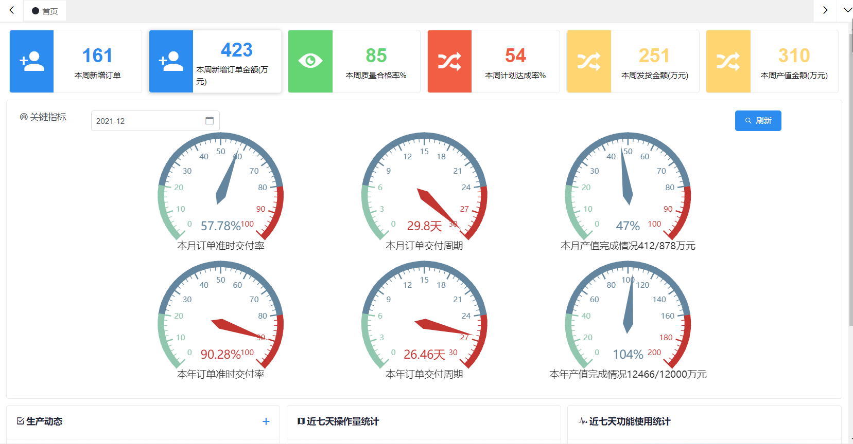This screenshot has height=444, width=853.
Task: Click the 本年订单交付周期 gauge showing 26.46天
Action: (x=424, y=316)
